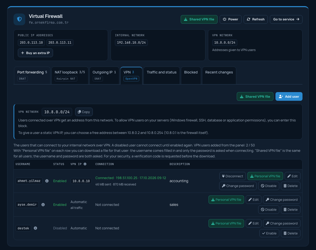Change password for ayse.demir
The image size is (316, 250).
(282, 199)
